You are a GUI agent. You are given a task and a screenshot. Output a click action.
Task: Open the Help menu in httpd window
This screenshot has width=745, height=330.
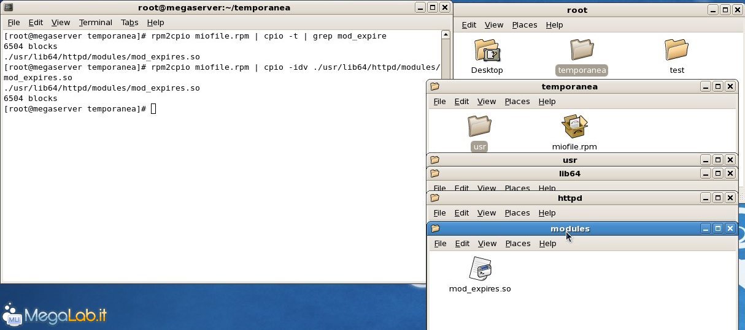pos(547,213)
